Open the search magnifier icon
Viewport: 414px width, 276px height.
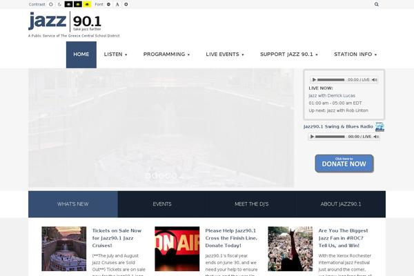[x=377, y=4]
